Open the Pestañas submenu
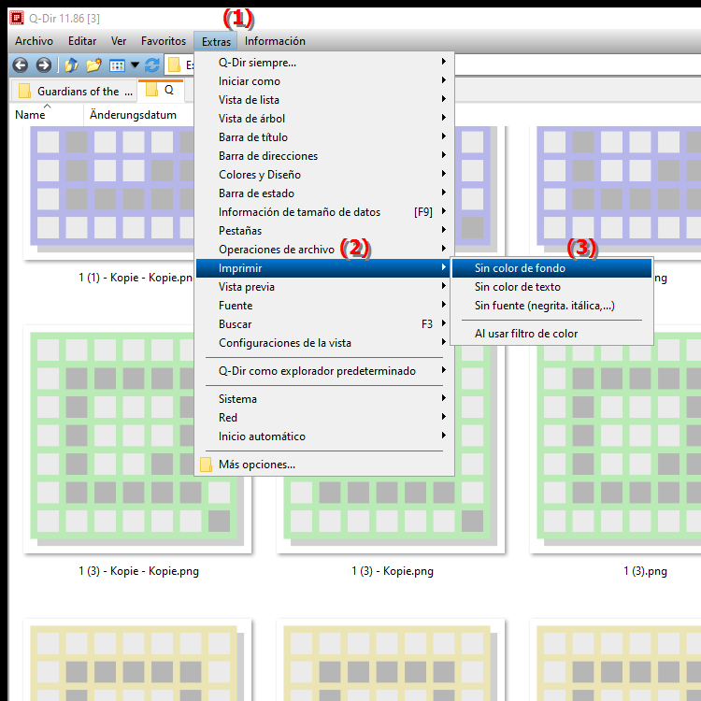 coord(325,231)
